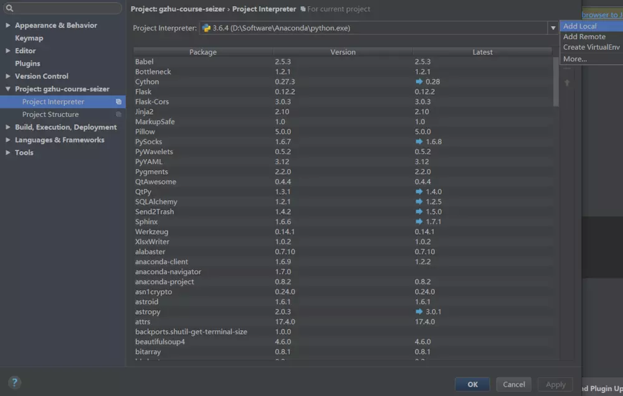Select the Bottleneck package row

(x=343, y=71)
